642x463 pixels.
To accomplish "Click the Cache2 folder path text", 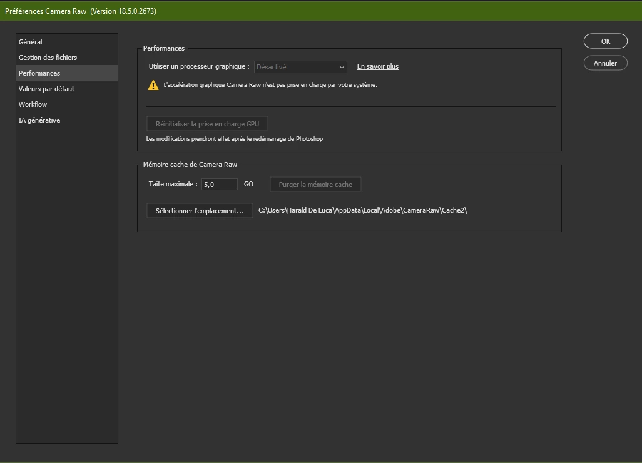I will pyautogui.click(x=362, y=210).
